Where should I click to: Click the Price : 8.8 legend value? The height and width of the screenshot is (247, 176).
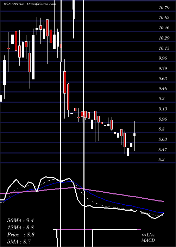coord(20,235)
